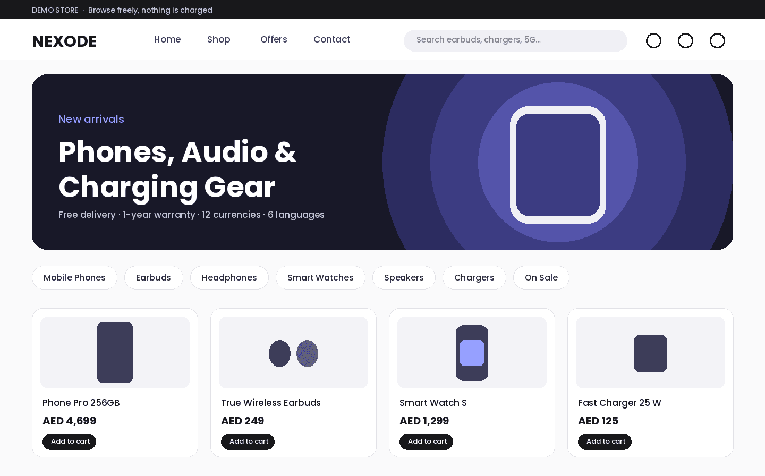Select the Speakers category chip
Screen dimensions: 765x476
pos(404,278)
